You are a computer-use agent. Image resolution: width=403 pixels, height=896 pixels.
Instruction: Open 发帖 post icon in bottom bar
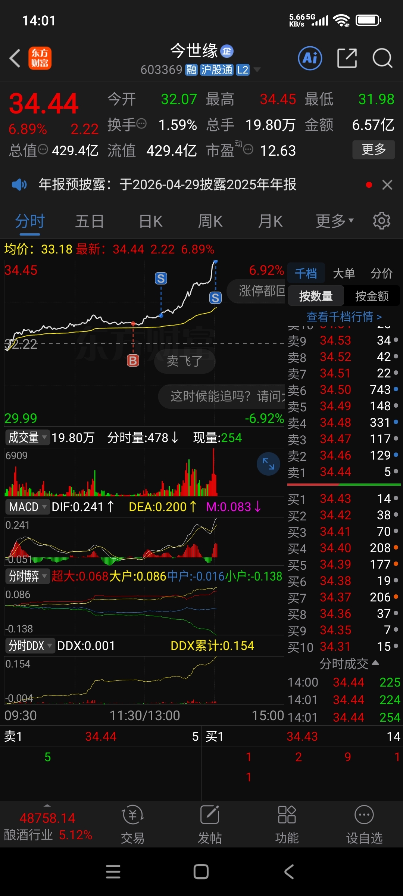210,825
